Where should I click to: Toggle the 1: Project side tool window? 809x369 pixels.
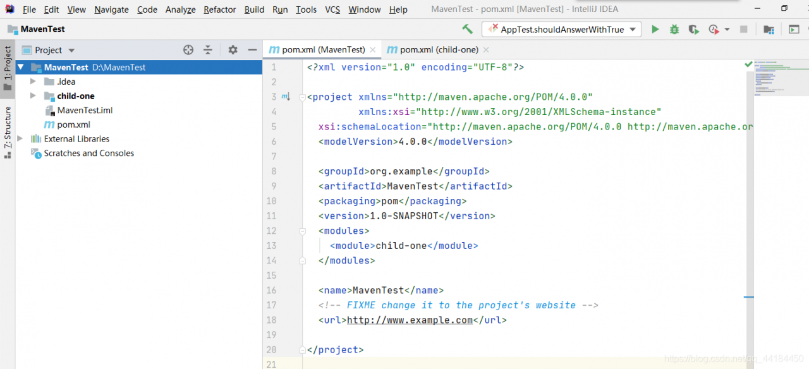[8, 68]
